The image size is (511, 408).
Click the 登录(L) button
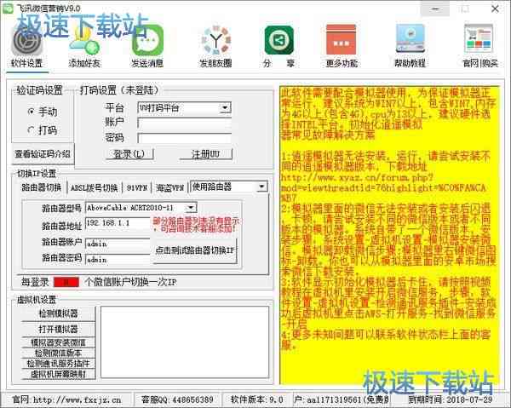point(129,154)
